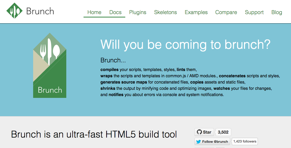Click the GitHub octocat icon on Star button
291x148 pixels.
(x=199, y=132)
